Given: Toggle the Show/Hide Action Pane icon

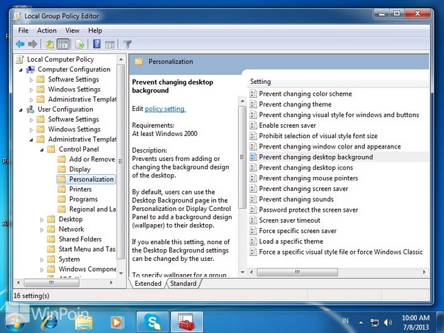Looking at the screenshot, I should (x=110, y=44).
